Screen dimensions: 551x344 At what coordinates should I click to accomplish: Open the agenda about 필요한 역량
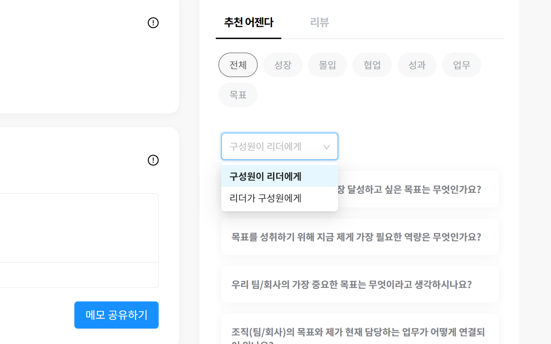point(358,237)
